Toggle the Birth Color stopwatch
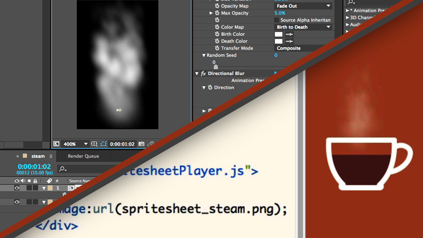Screen dimensions: 423x238 click(x=217, y=34)
